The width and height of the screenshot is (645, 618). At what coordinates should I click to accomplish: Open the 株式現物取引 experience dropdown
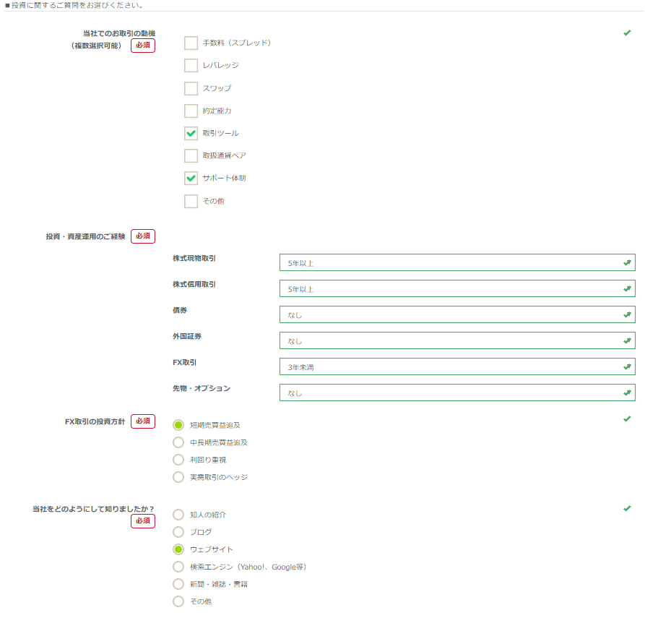[x=456, y=263]
